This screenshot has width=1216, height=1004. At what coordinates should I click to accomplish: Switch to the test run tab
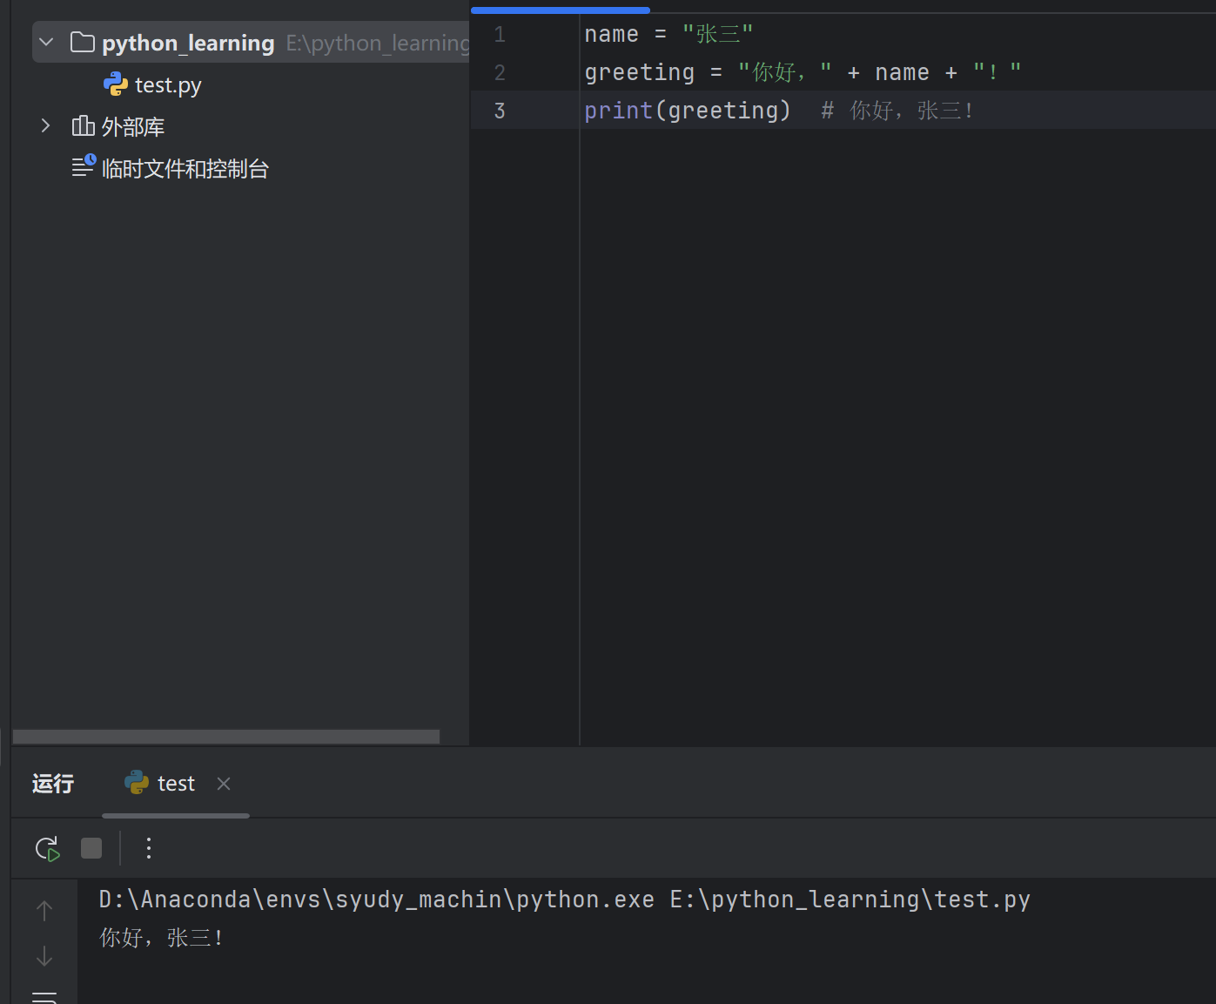tap(176, 784)
